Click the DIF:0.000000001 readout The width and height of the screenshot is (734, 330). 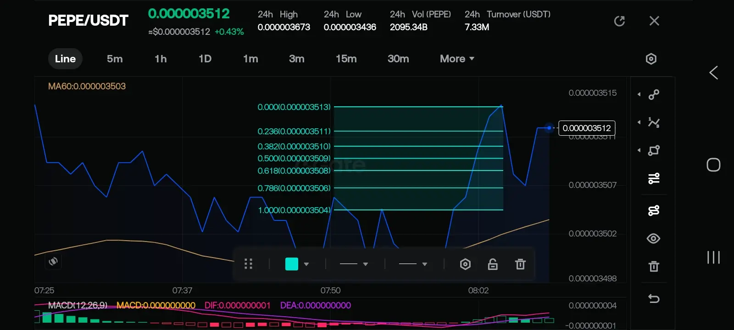238,305
